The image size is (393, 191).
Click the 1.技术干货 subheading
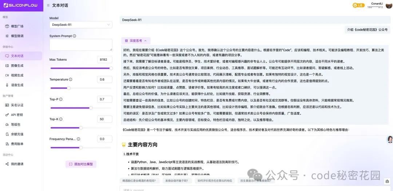131,154
